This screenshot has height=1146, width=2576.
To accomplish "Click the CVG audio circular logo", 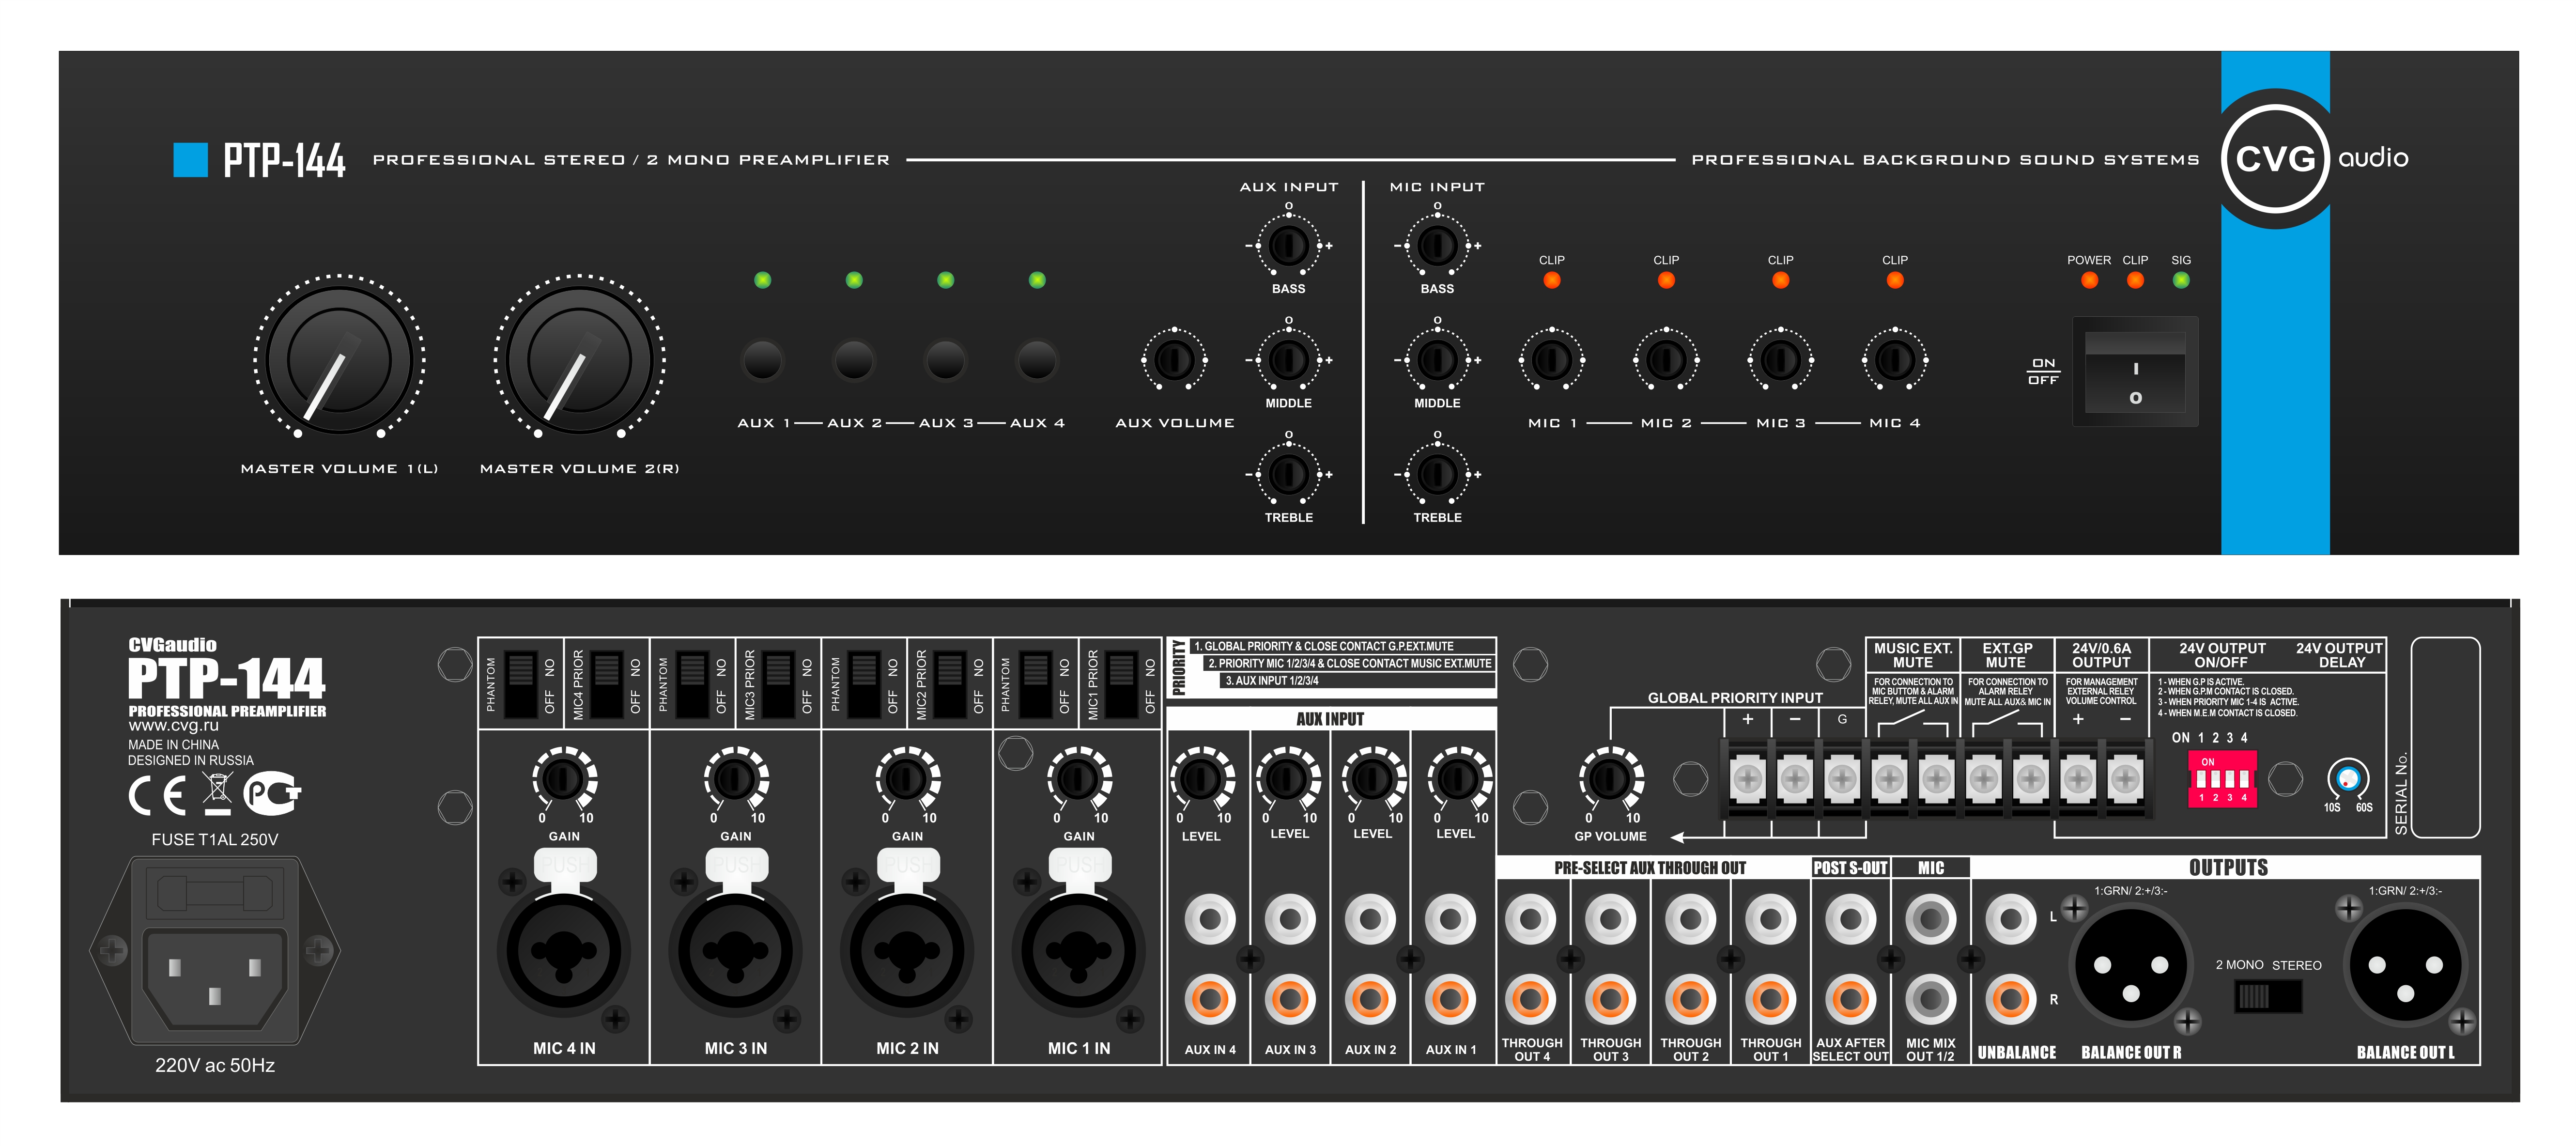I will coord(2275,158).
